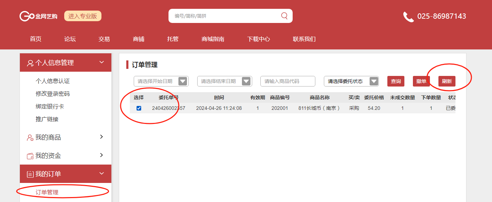
Task: Click the 金网艺购 logo
Action: pyautogui.click(x=38, y=16)
